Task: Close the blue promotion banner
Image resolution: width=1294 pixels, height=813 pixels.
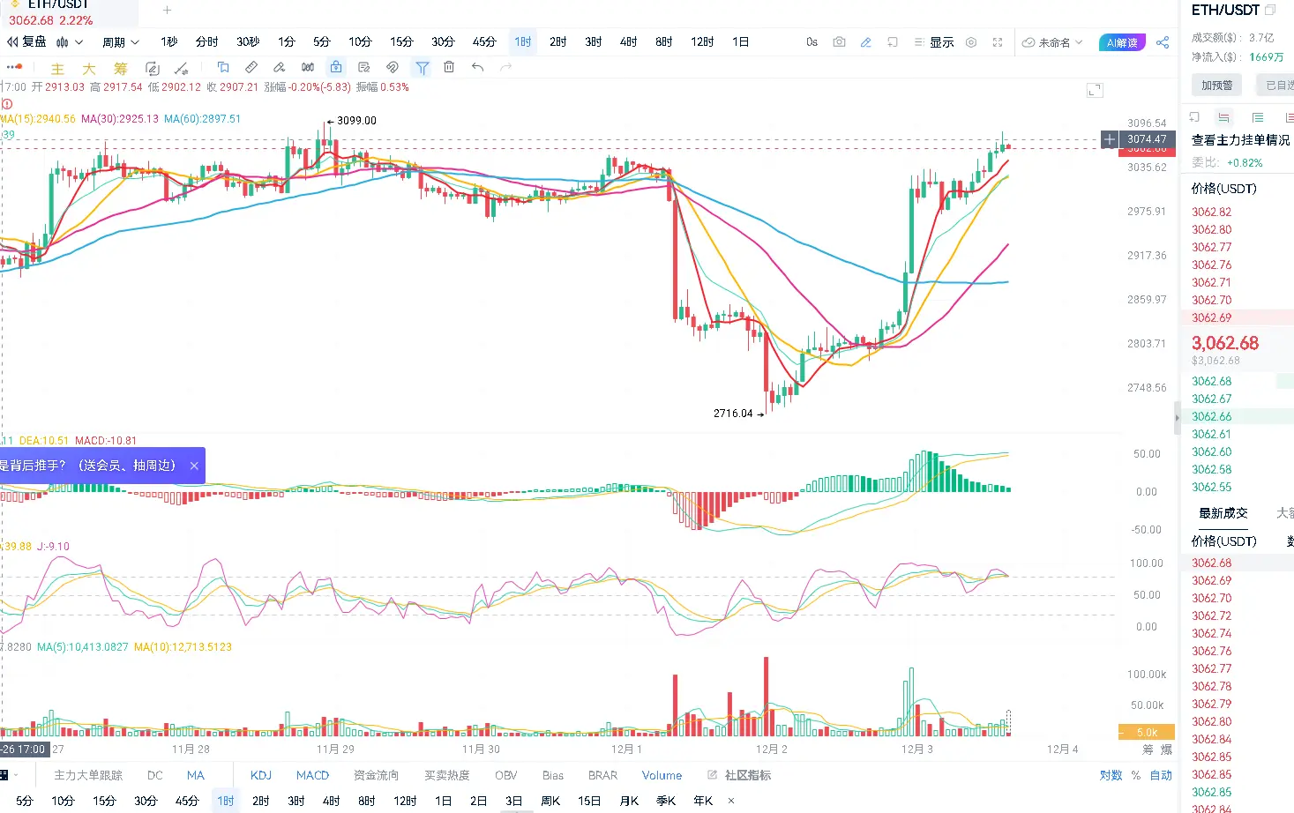Action: (194, 466)
